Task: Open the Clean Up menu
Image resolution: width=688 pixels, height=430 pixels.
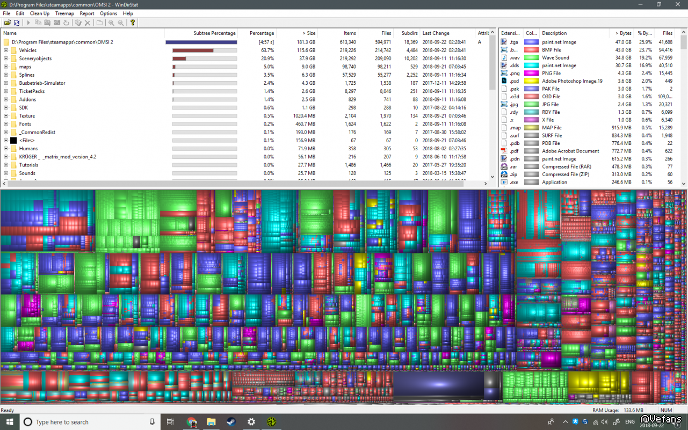Action: click(40, 13)
